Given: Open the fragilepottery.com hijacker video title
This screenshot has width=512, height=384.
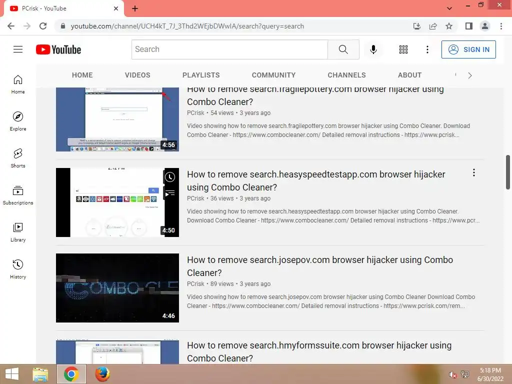Looking at the screenshot, I should (315, 95).
